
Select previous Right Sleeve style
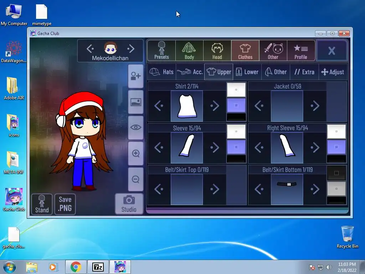(x=259, y=148)
